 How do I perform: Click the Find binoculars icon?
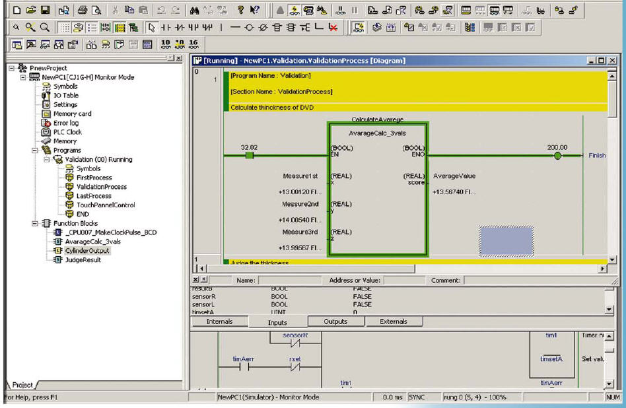[194, 10]
